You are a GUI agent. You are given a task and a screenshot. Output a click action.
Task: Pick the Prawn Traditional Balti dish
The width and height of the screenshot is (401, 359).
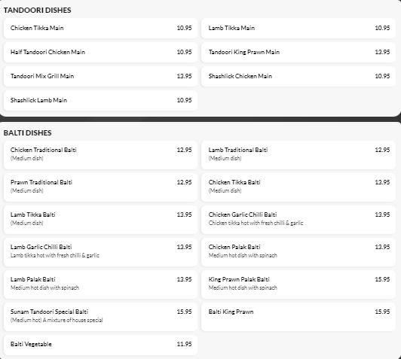pyautogui.click(x=100, y=187)
